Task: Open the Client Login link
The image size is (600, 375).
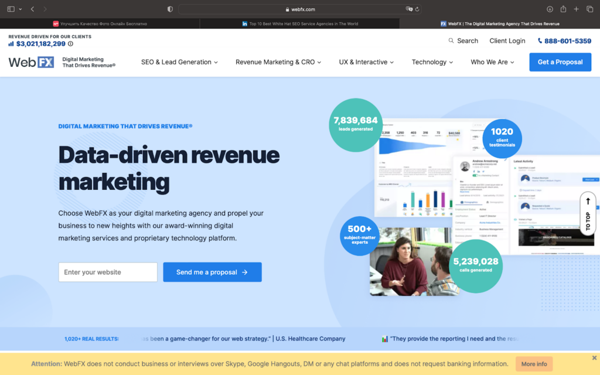Action: click(x=507, y=40)
